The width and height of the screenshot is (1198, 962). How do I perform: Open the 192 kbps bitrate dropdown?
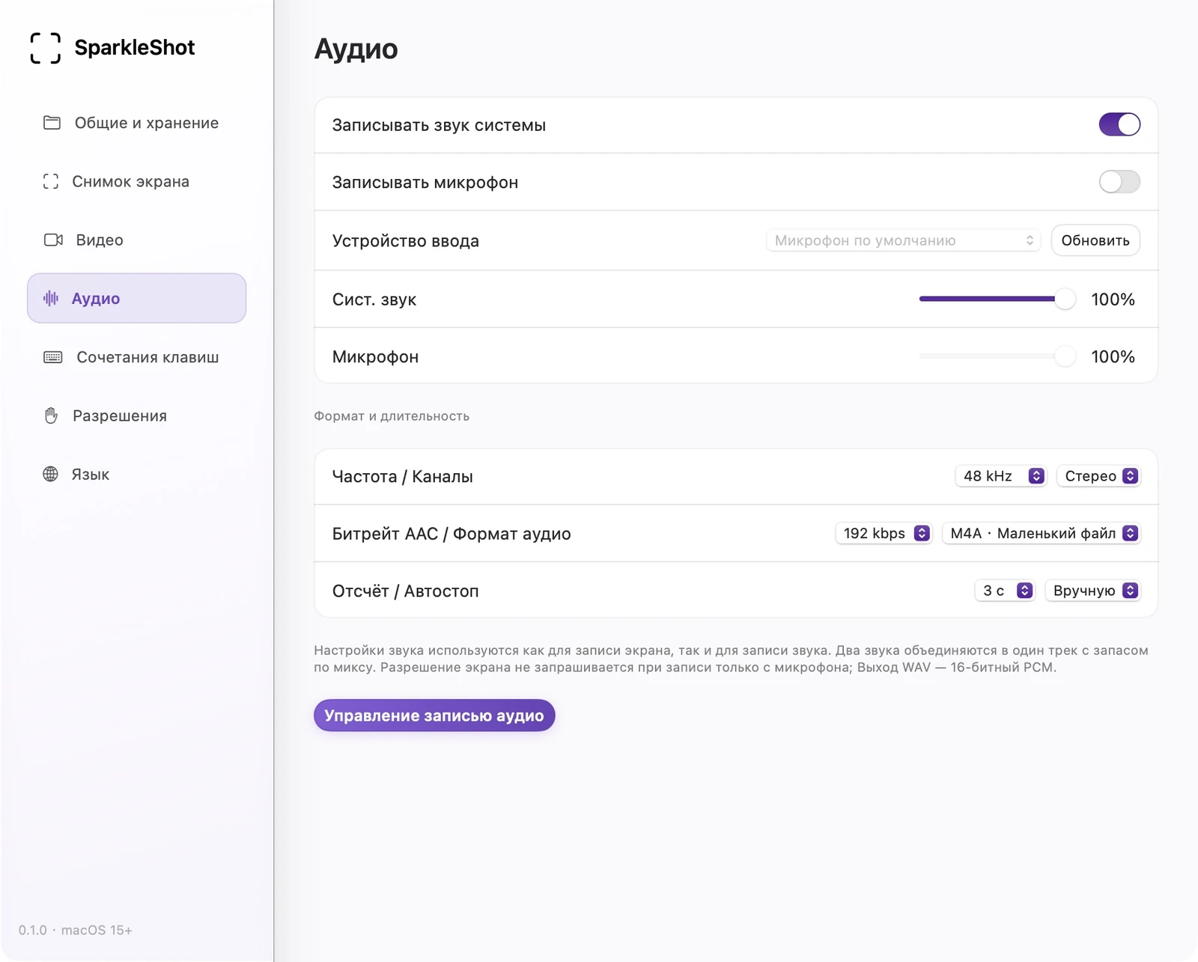click(x=884, y=533)
